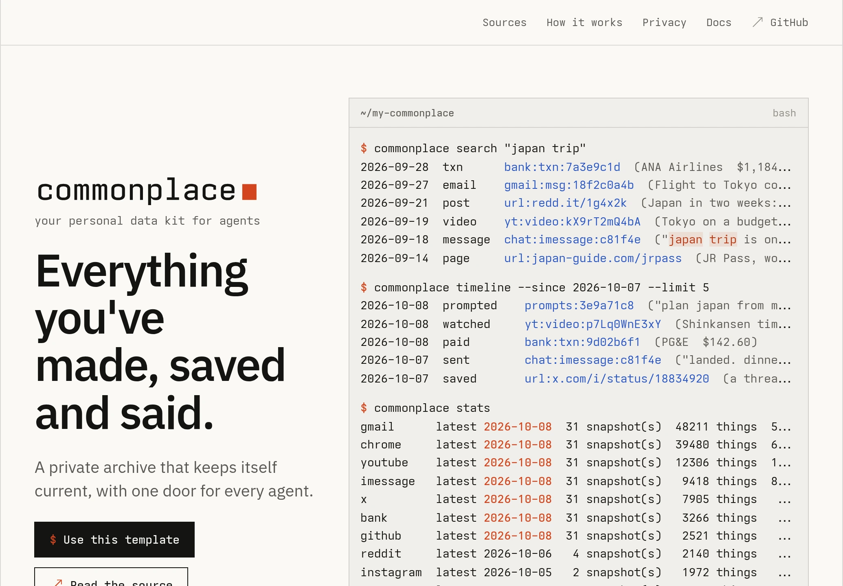Open url:japan-guide.com/jrpass link
Image resolution: width=843 pixels, height=586 pixels.
(593, 258)
